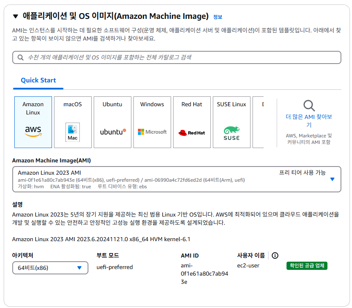Click the uefi-preferred boot mode value

point(115,267)
